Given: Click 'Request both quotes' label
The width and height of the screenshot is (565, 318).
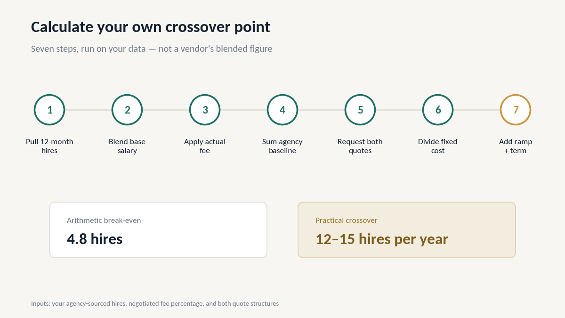Looking at the screenshot, I should pos(360,146).
